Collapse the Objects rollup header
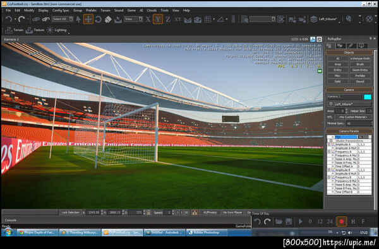The image size is (379, 249). click(349, 52)
